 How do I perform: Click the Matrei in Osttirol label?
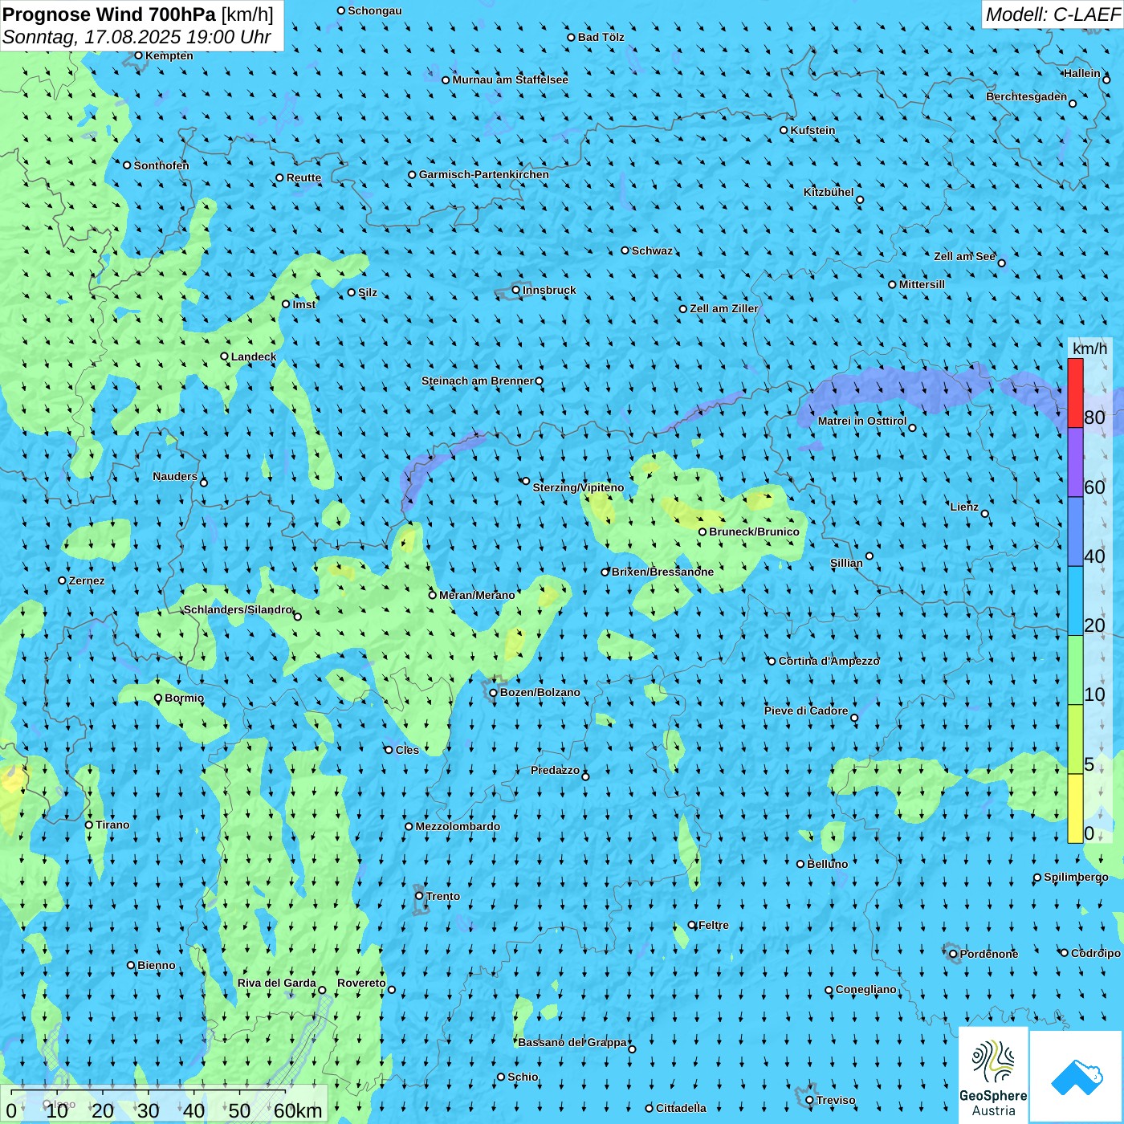coord(862,421)
